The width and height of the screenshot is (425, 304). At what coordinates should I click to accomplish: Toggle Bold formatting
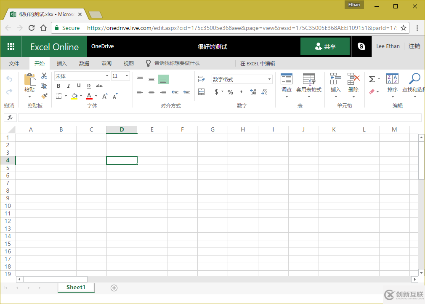click(58, 86)
